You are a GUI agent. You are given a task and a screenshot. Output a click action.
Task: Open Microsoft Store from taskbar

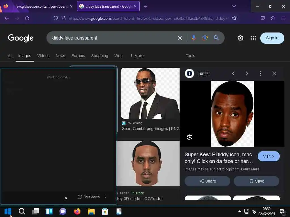(x=105, y=211)
